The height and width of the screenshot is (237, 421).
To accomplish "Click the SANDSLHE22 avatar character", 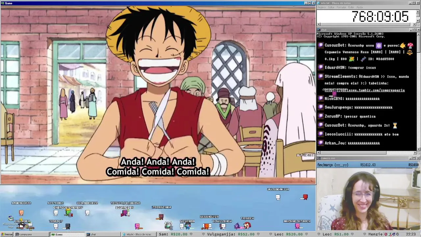I will [x=21, y=213].
